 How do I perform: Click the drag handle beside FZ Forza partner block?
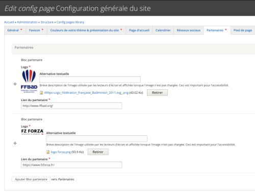tap(15, 143)
